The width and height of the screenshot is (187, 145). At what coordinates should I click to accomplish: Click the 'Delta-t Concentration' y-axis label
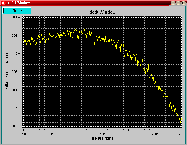point(7,72)
